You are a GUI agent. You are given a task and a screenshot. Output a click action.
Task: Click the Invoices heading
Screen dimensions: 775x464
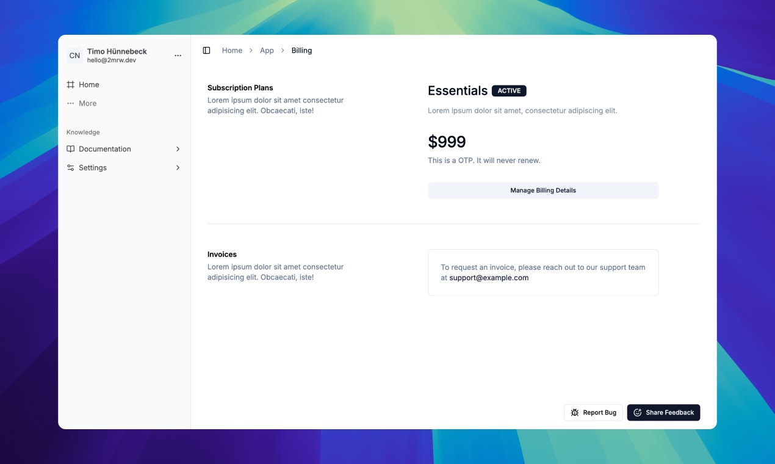pyautogui.click(x=222, y=255)
